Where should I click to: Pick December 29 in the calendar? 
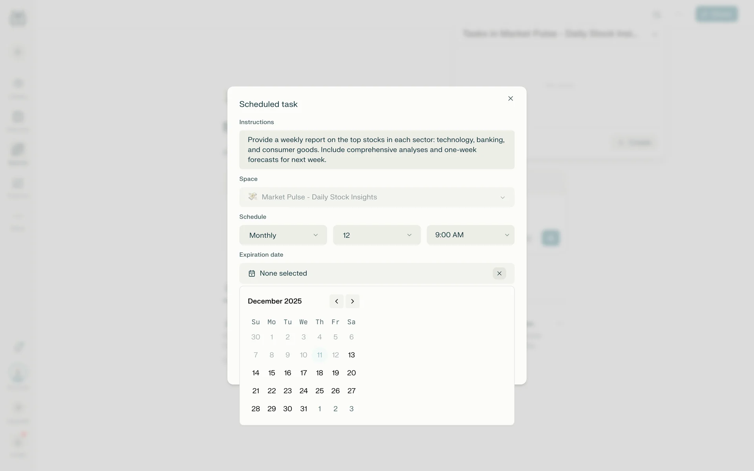272,409
